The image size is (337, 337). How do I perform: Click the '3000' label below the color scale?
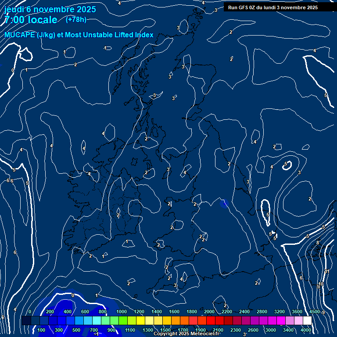coord(270,330)
